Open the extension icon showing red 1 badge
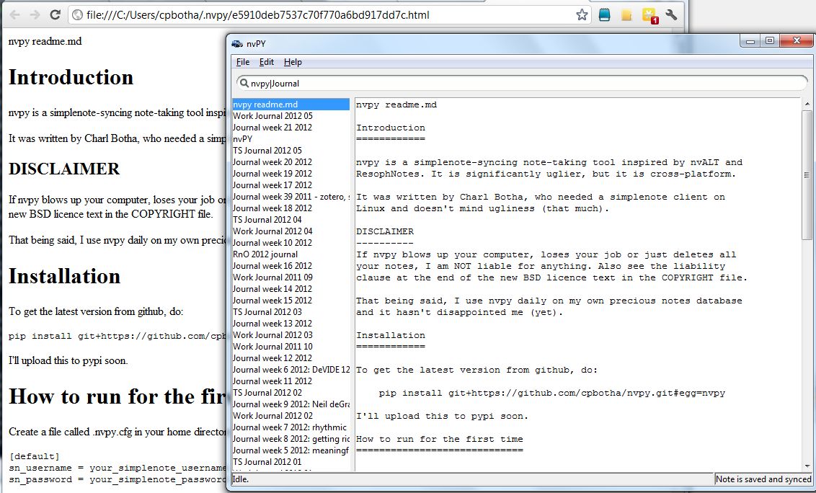Screen dimensions: 816x493 coord(647,14)
